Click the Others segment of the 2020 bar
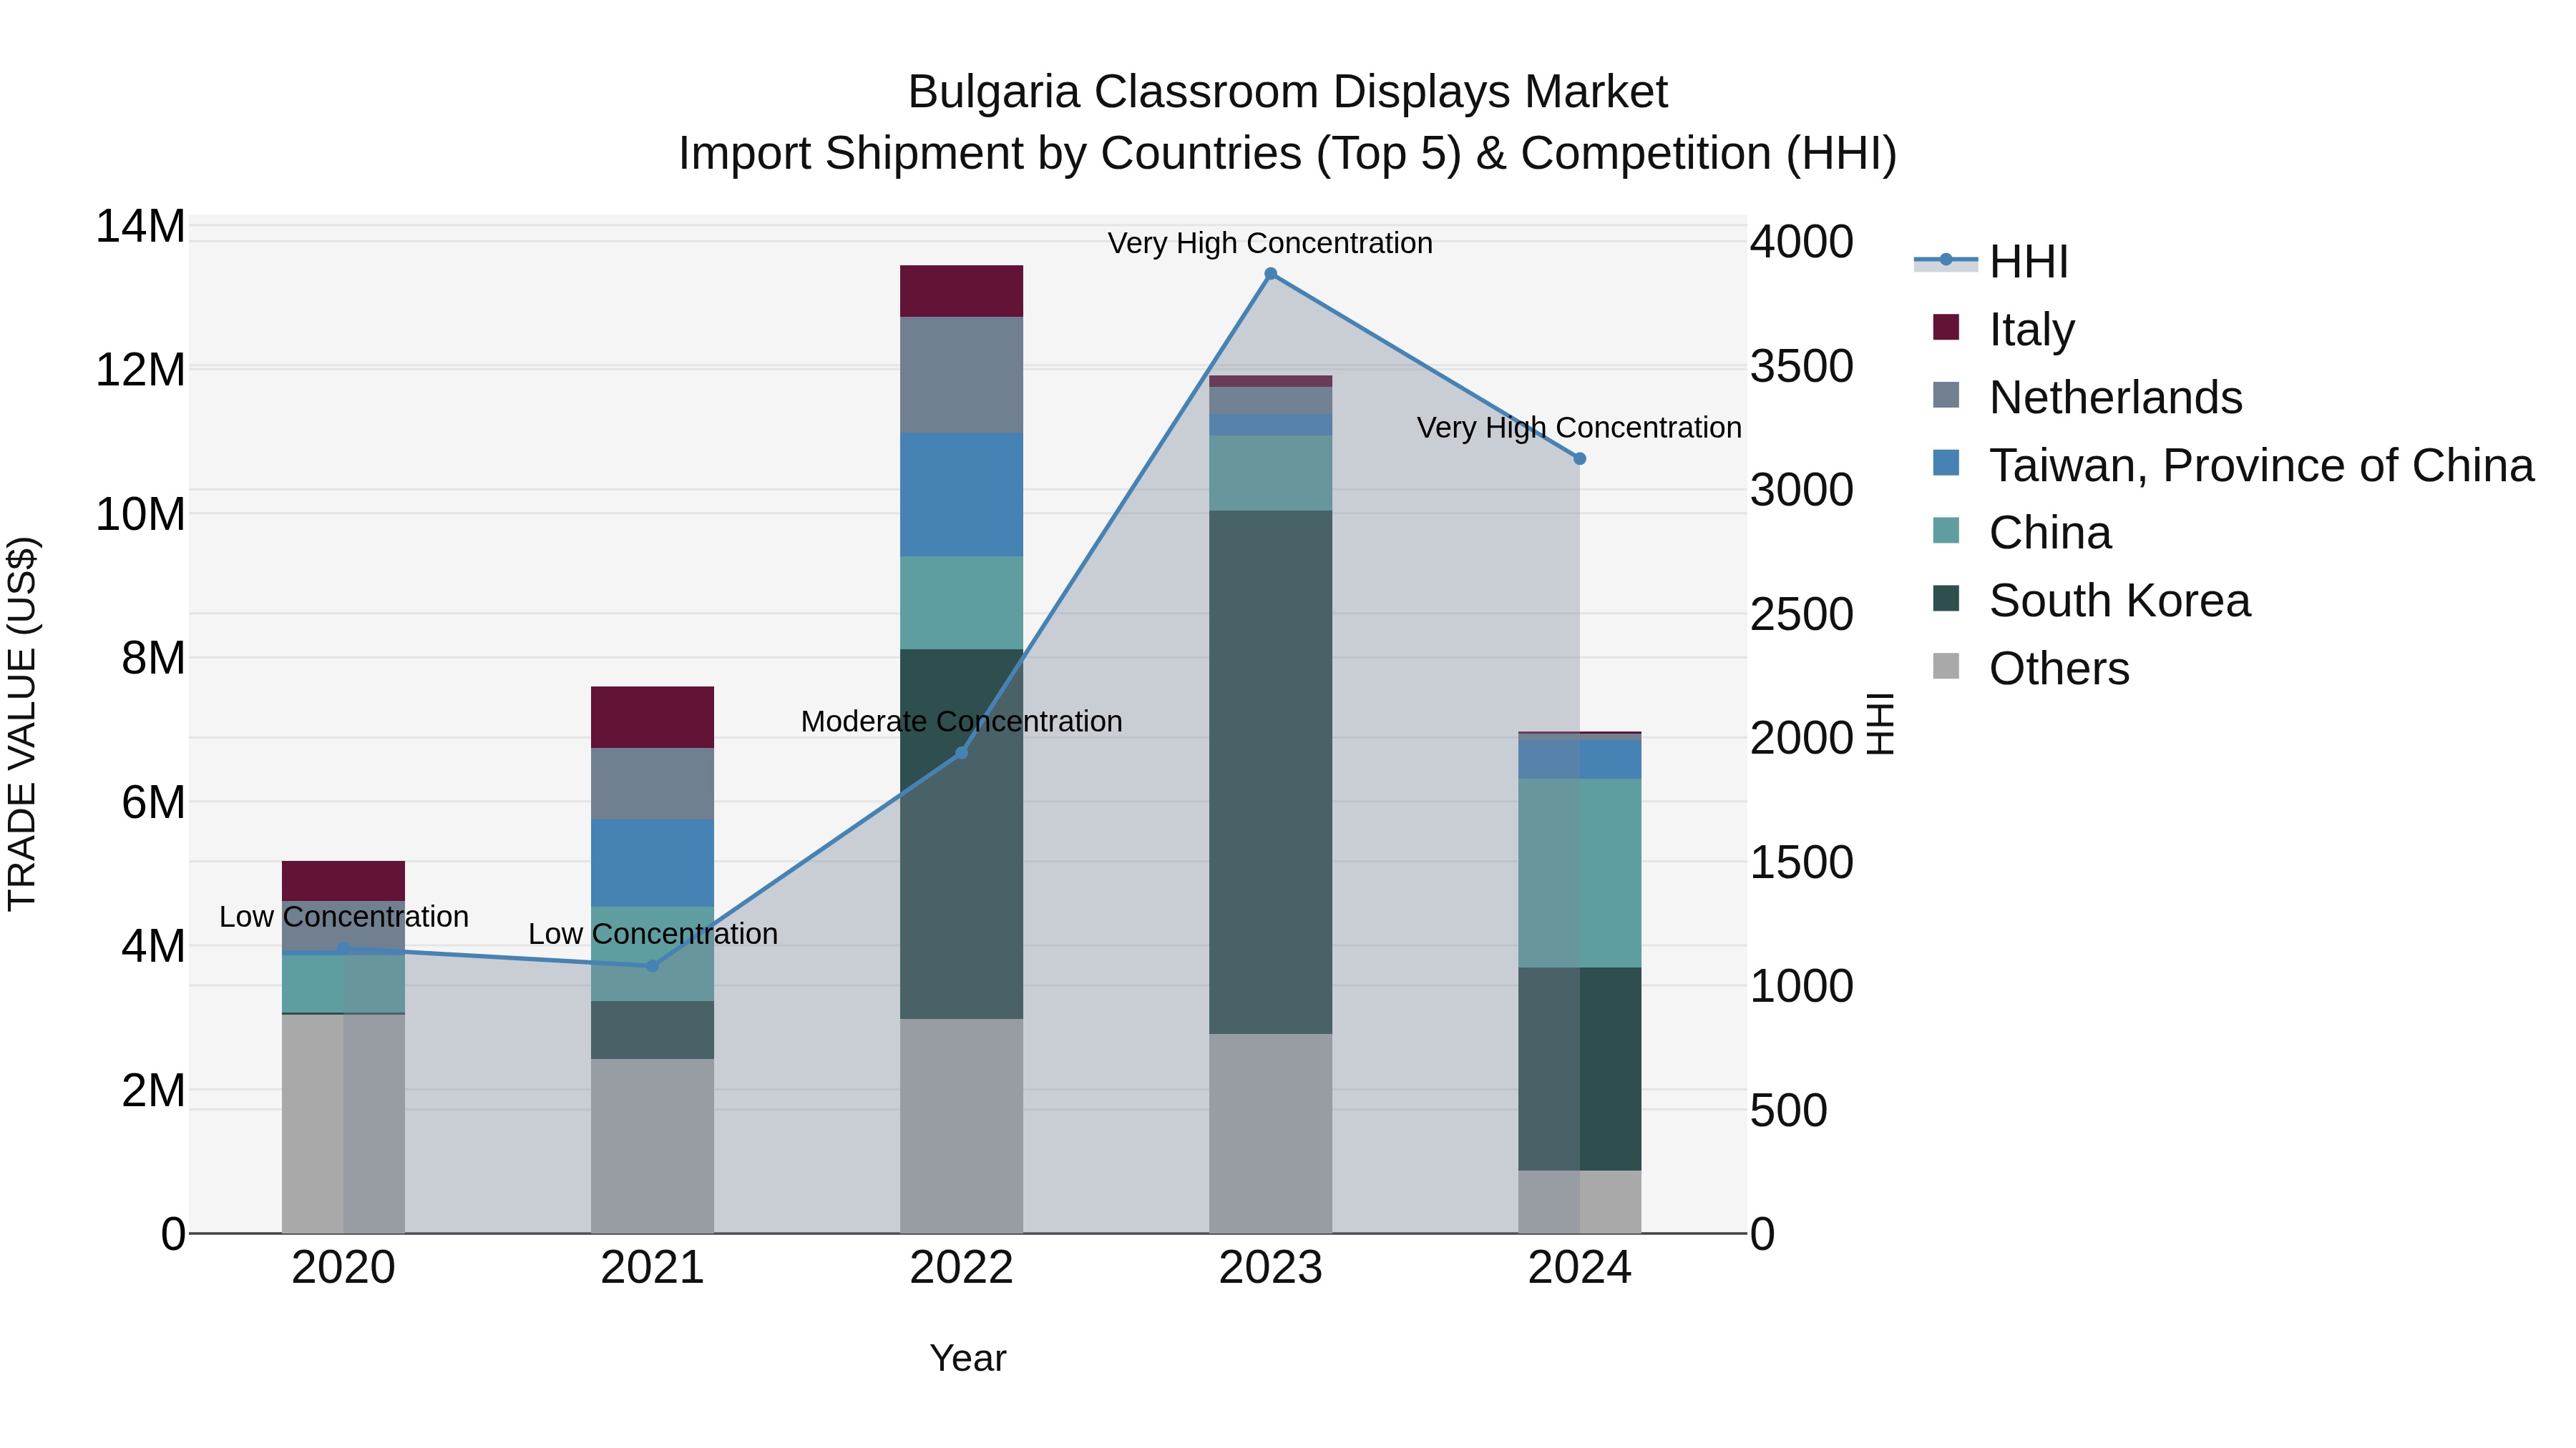The image size is (2576, 1448). pyautogui.click(x=344, y=1124)
